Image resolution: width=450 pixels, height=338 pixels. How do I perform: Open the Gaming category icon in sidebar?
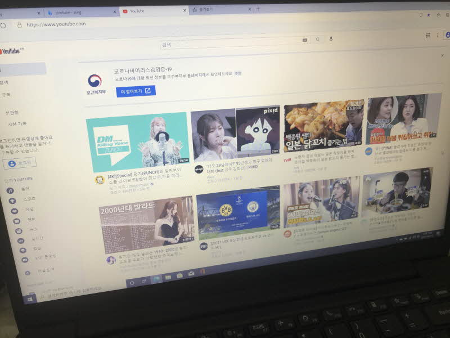(15, 211)
